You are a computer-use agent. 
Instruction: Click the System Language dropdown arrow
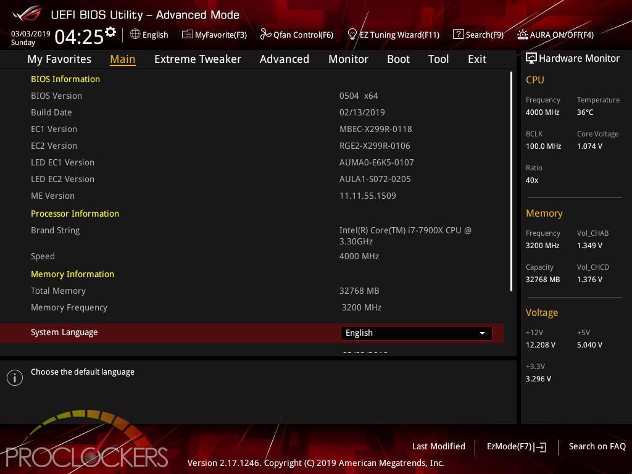[x=482, y=333]
